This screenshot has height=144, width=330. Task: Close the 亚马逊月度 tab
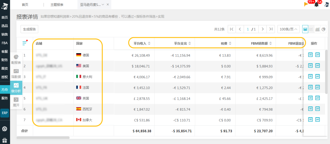(108, 5)
